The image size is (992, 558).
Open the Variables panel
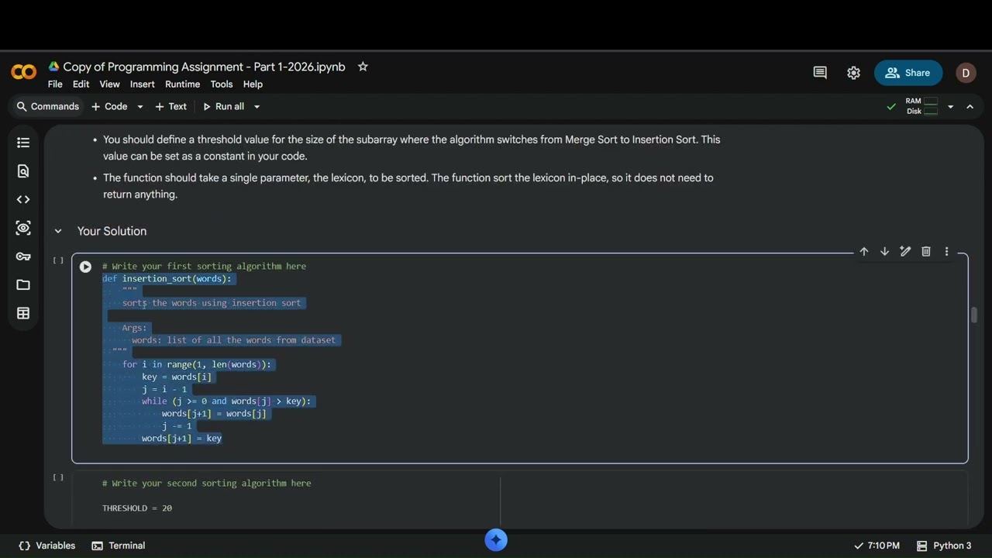(47, 546)
